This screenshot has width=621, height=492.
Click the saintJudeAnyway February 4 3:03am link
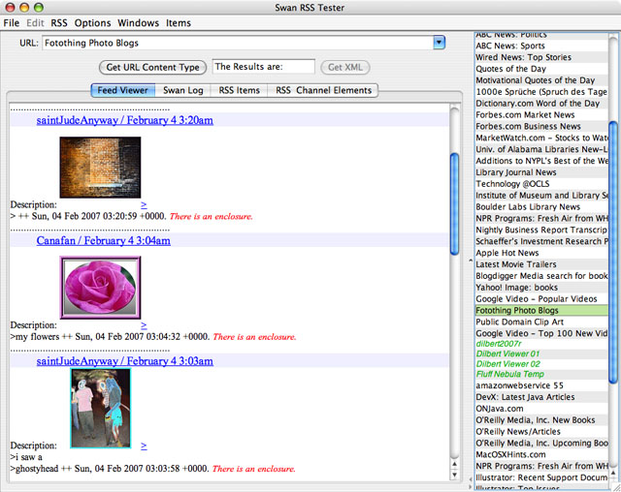tap(124, 360)
